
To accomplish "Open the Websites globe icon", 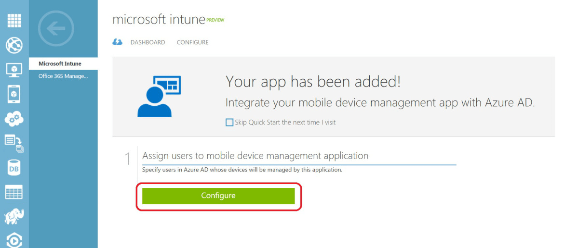I will pyautogui.click(x=14, y=45).
